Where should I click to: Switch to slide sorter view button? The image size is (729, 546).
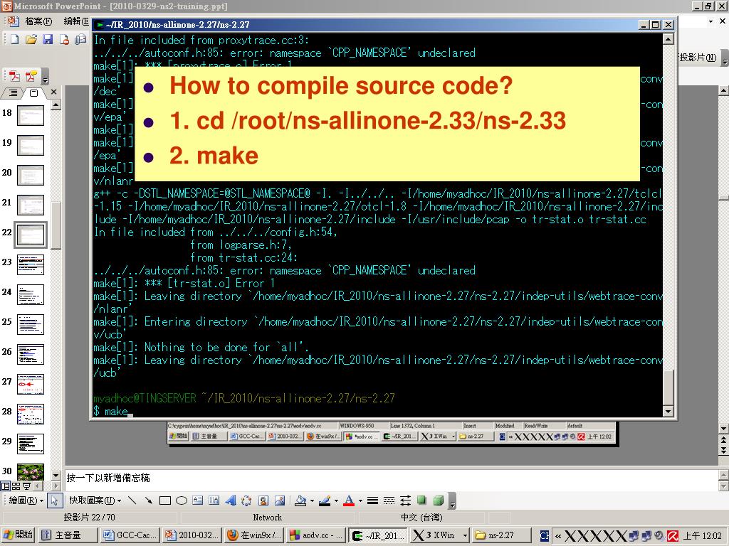tap(16, 486)
